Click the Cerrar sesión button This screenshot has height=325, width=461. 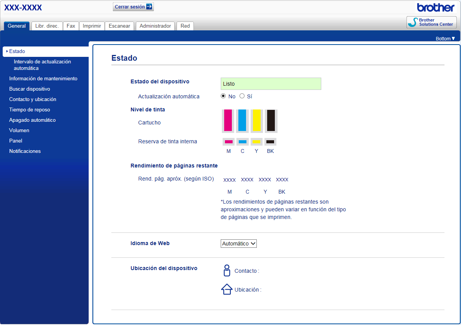coord(133,7)
